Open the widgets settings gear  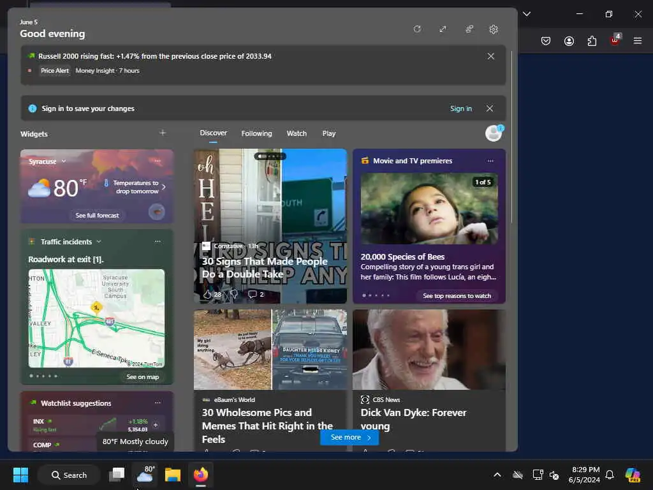(x=494, y=29)
